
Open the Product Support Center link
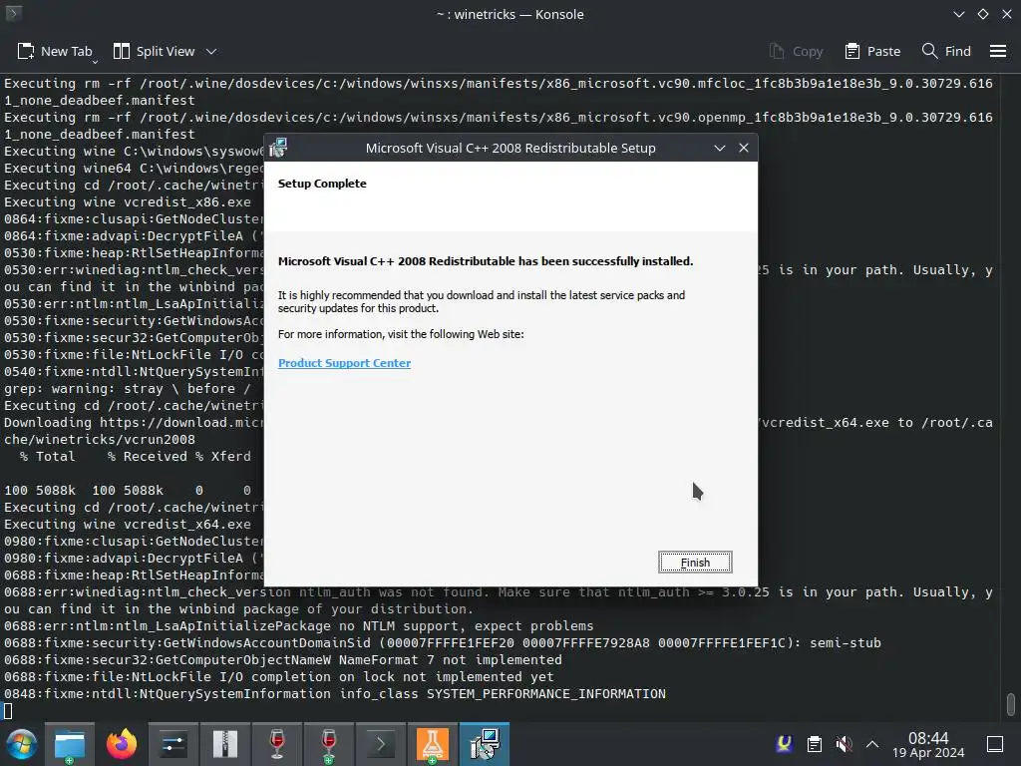click(x=344, y=363)
